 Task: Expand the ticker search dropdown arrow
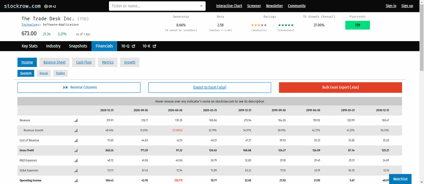point(202,6)
